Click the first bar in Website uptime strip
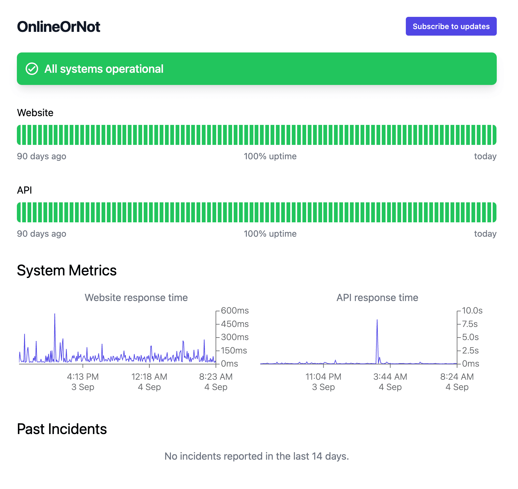 pyautogui.click(x=19, y=135)
